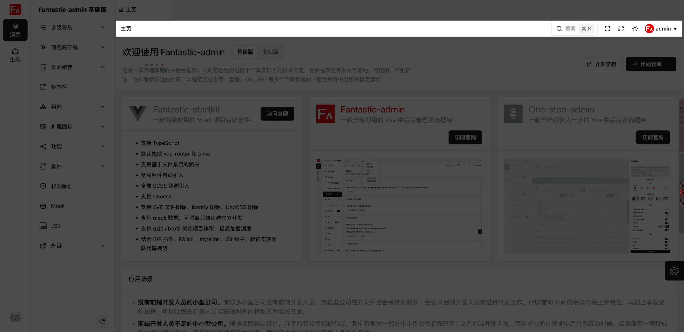Open the theme settings gear button
This screenshot has height=332, width=684.
(674, 271)
